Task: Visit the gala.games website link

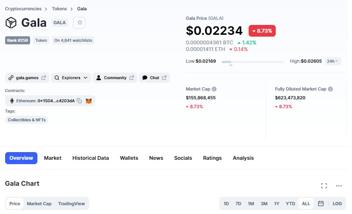Action: click(x=27, y=78)
